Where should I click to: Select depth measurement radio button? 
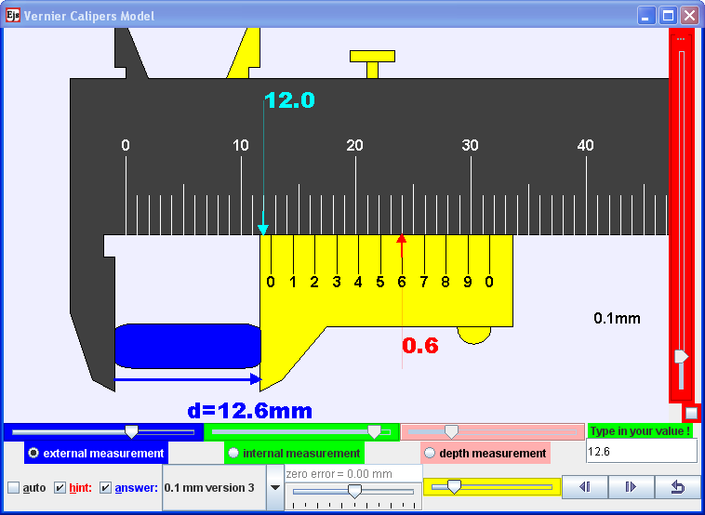coord(430,453)
